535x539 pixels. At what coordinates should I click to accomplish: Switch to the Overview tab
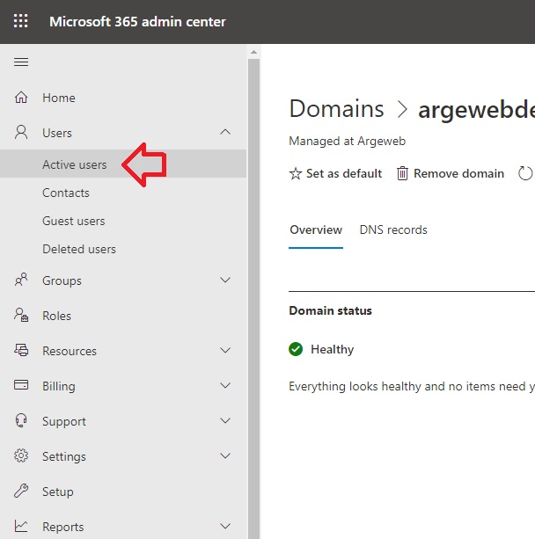[x=316, y=229]
